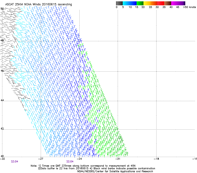
Task: Click the longitude label '-24'
Action: [79, 159]
